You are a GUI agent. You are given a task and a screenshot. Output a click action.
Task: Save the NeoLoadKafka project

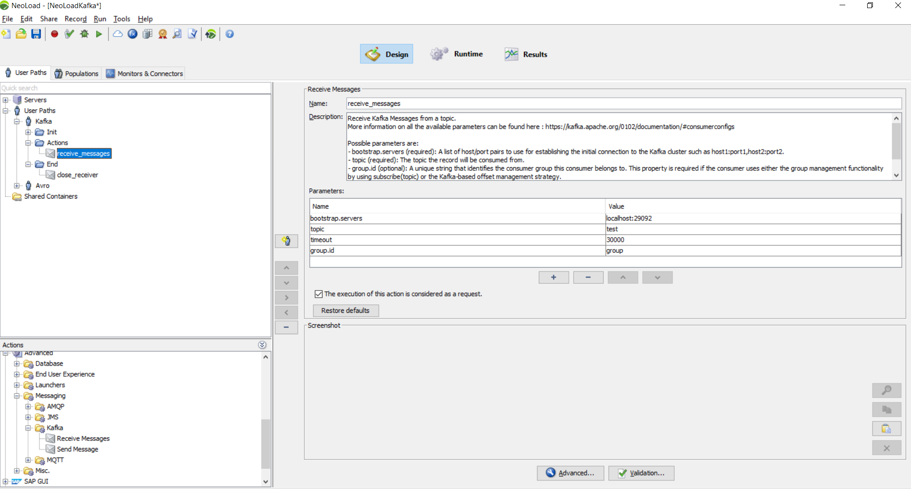(x=36, y=34)
